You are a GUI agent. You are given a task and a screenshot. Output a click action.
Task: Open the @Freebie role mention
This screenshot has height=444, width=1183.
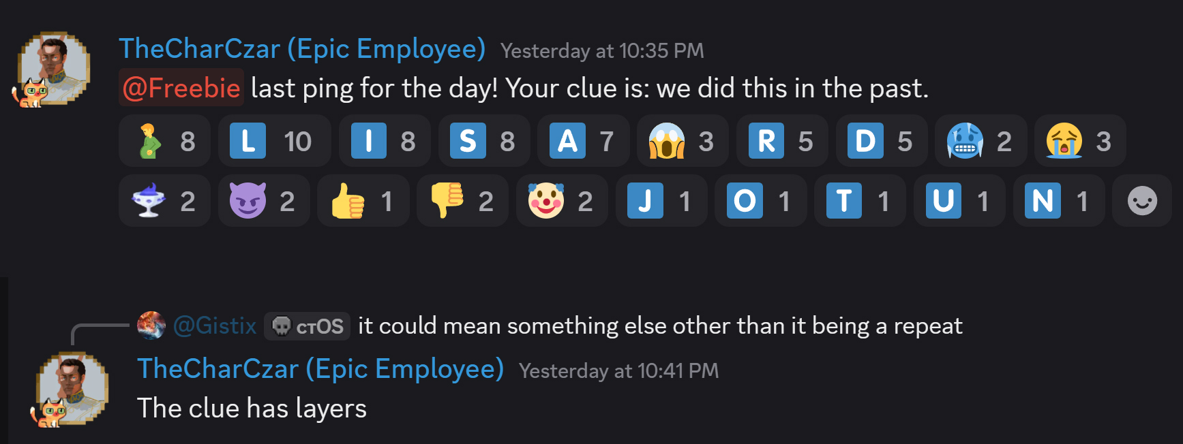click(x=181, y=88)
